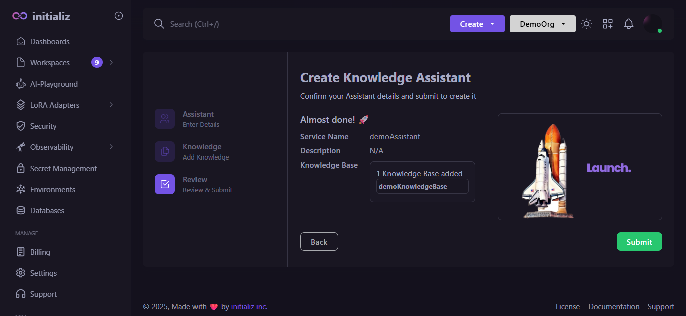Submit the Knowledge Assistant
The height and width of the screenshot is (316, 686).
pyautogui.click(x=639, y=242)
